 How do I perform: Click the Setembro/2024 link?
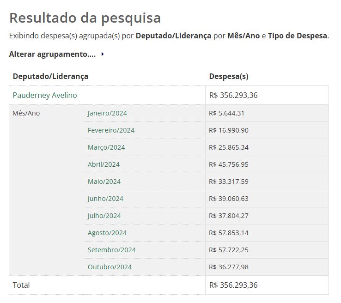[x=112, y=250]
